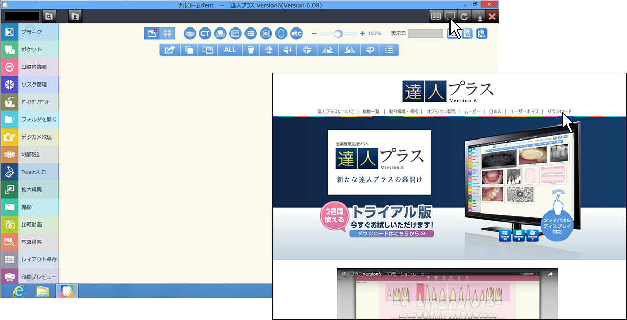Switch to list view mode
The image size is (627, 320).
click(x=167, y=33)
